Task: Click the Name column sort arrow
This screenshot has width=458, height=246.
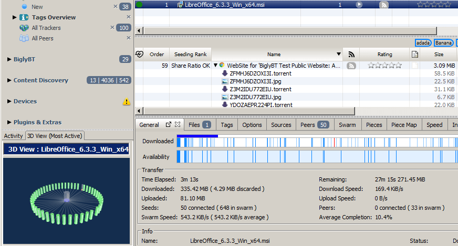Action: [x=339, y=54]
